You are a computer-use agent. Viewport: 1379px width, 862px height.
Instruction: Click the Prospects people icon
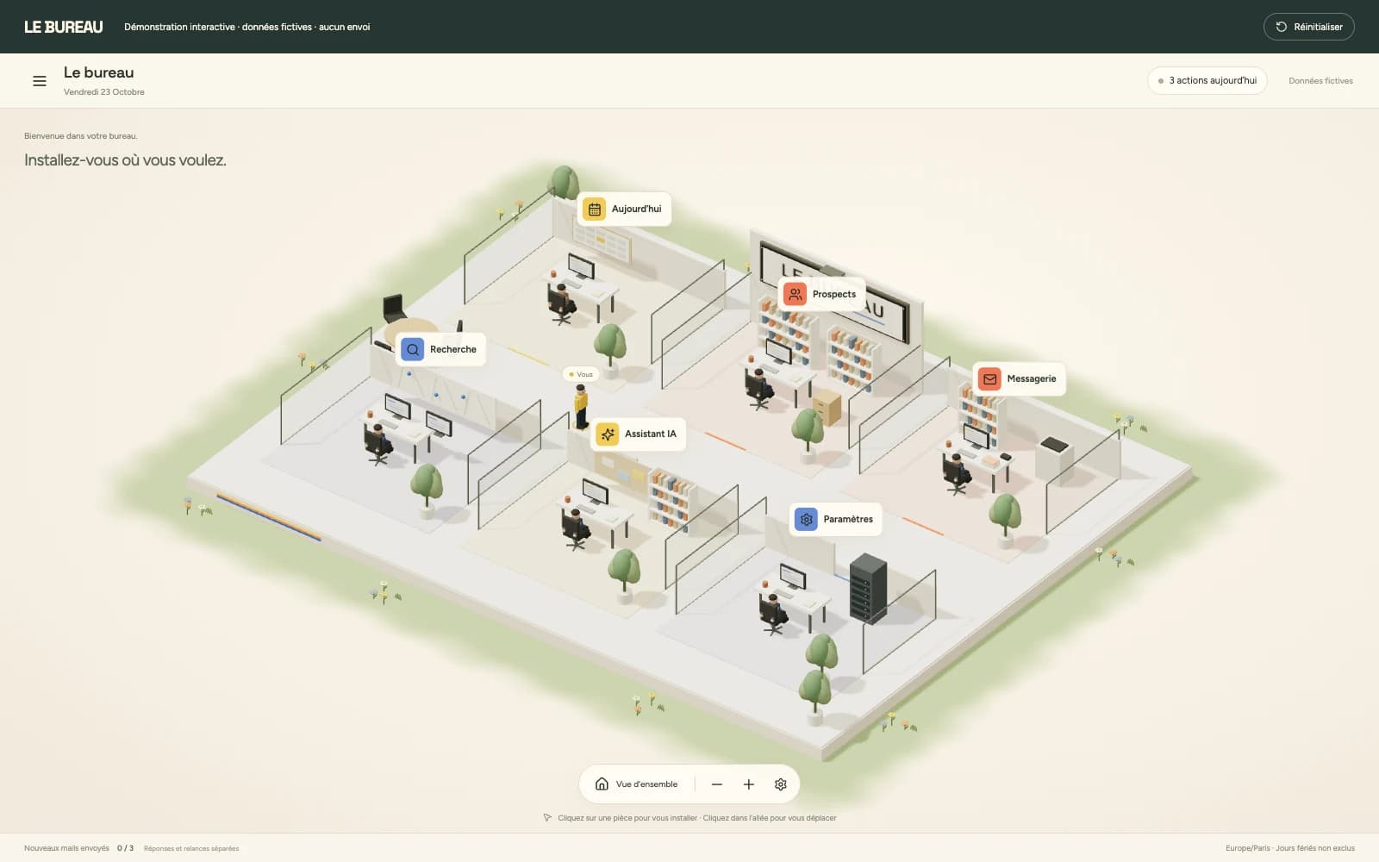795,294
